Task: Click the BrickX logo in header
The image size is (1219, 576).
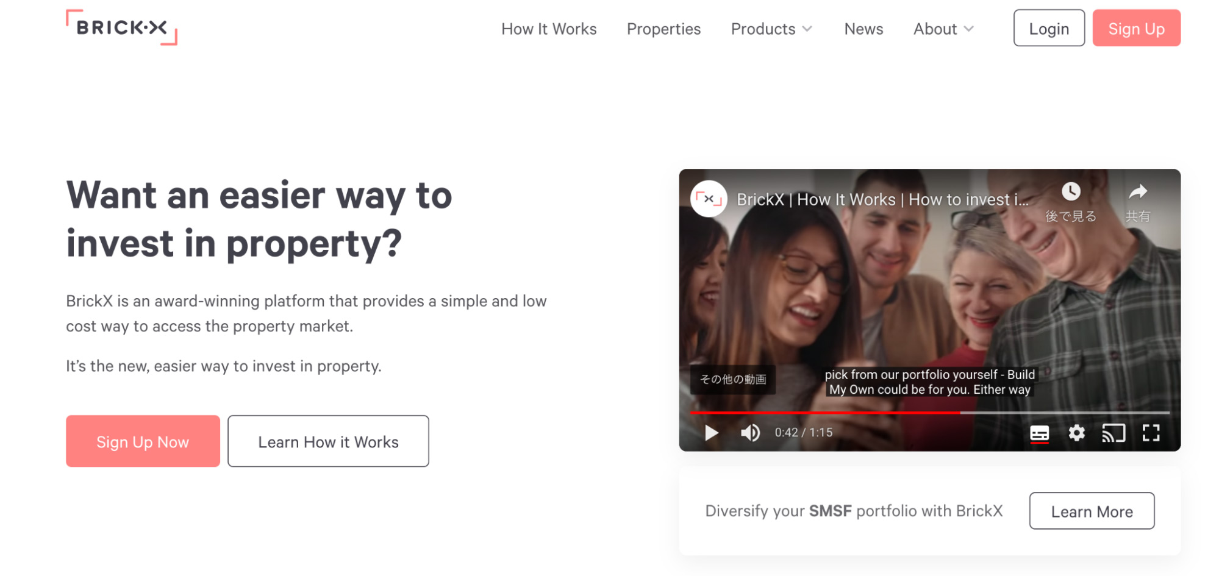Action: click(x=121, y=27)
